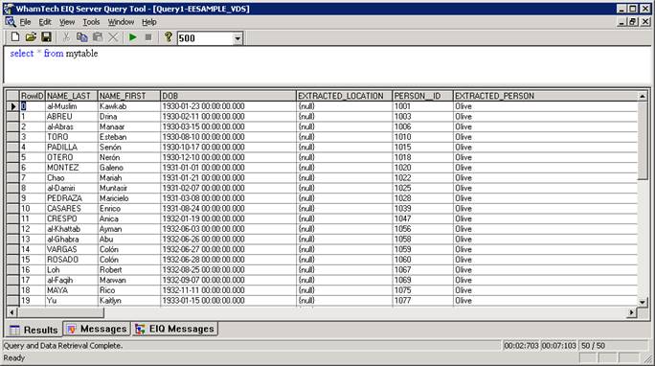Open the row limit dropdown arrow

(x=237, y=38)
